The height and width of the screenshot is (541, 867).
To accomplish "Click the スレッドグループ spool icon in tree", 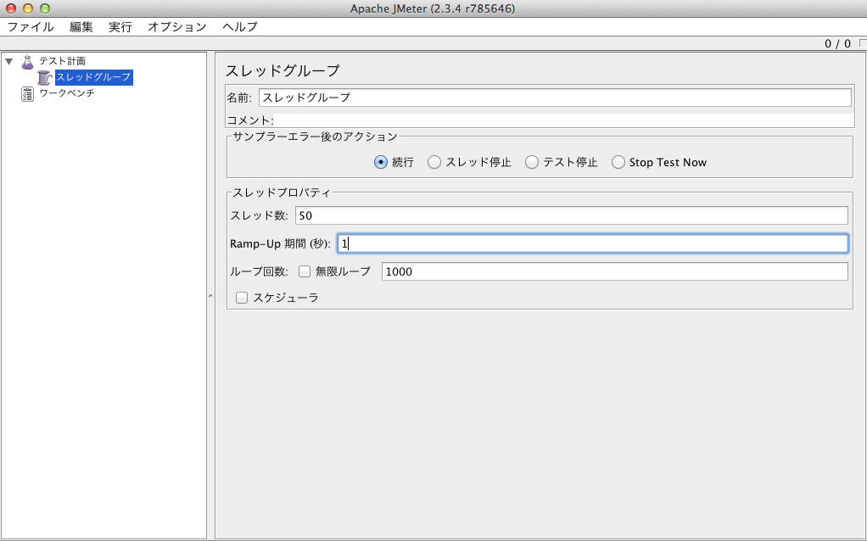I will point(45,77).
